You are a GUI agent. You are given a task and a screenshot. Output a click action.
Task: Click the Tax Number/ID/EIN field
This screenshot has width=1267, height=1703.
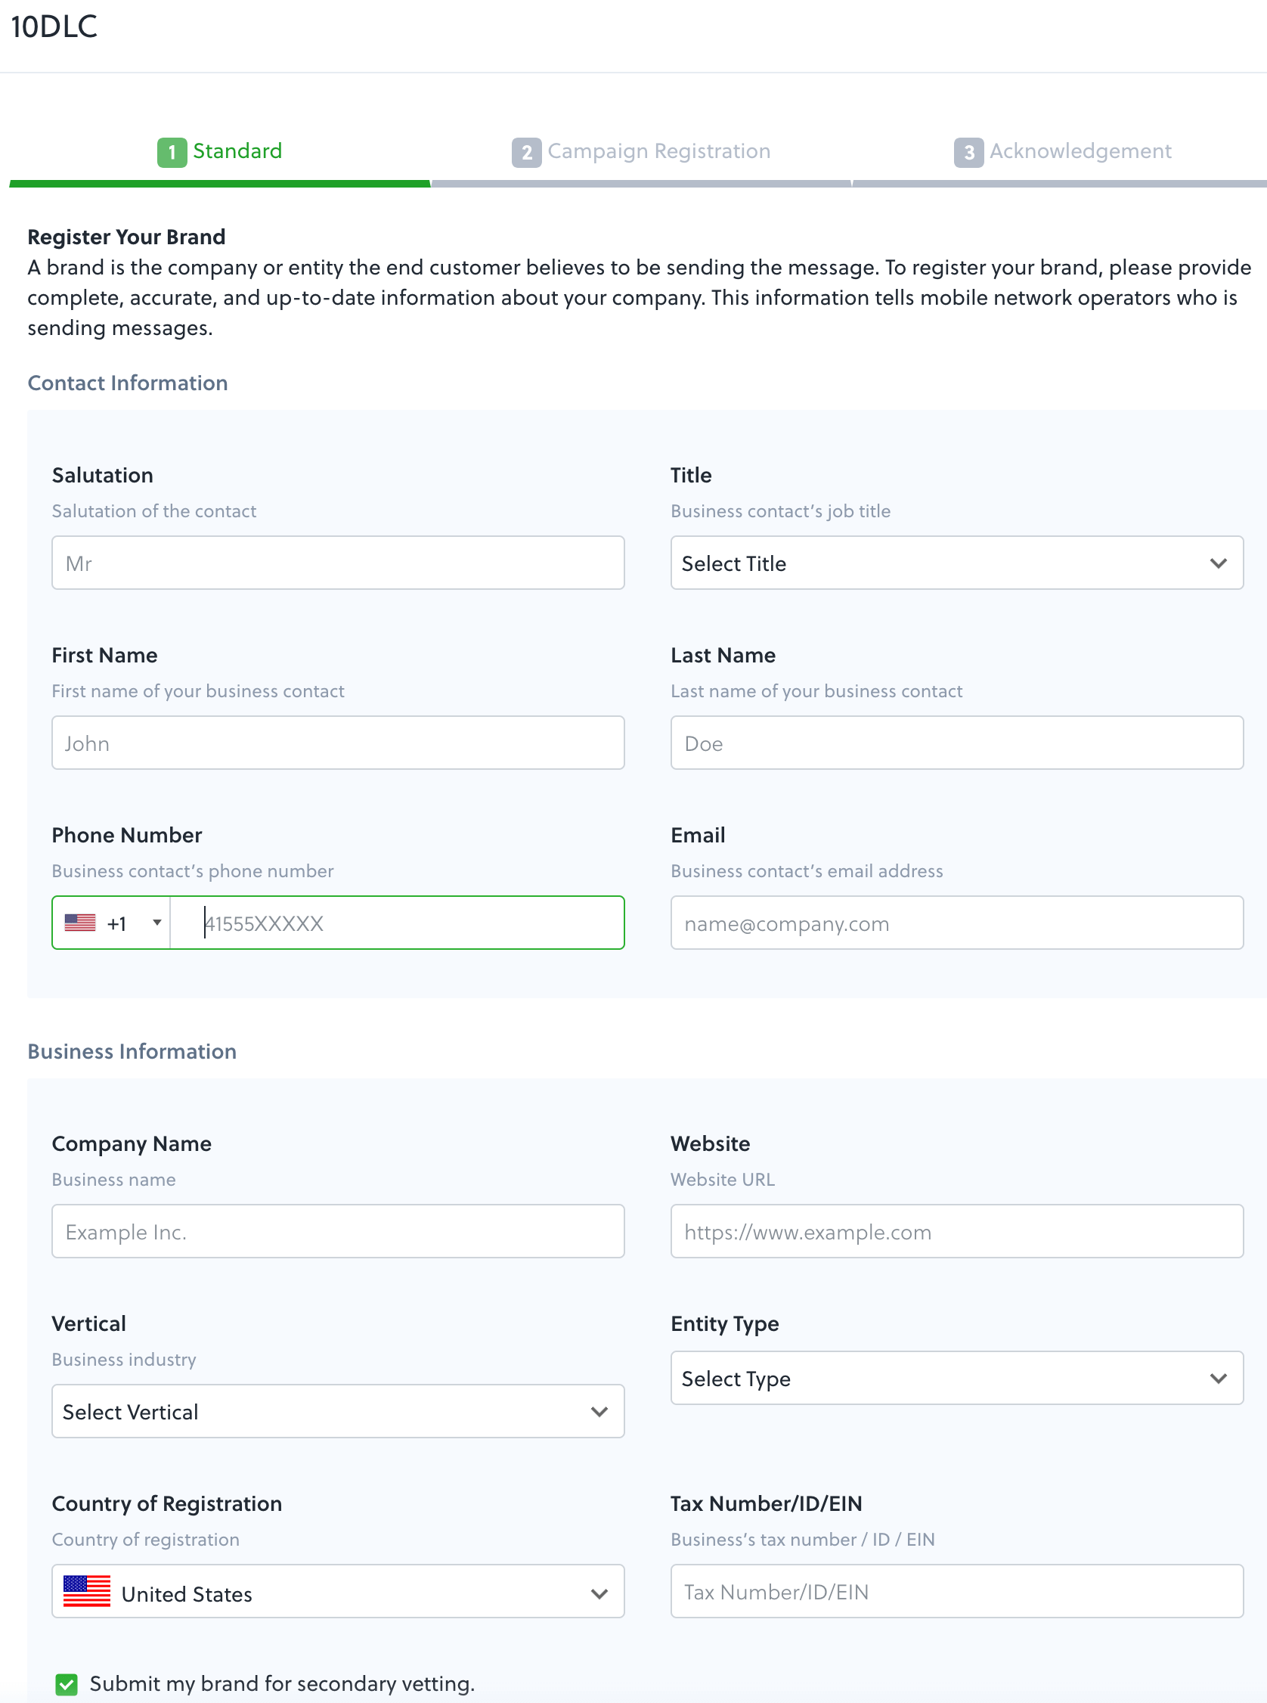click(956, 1592)
